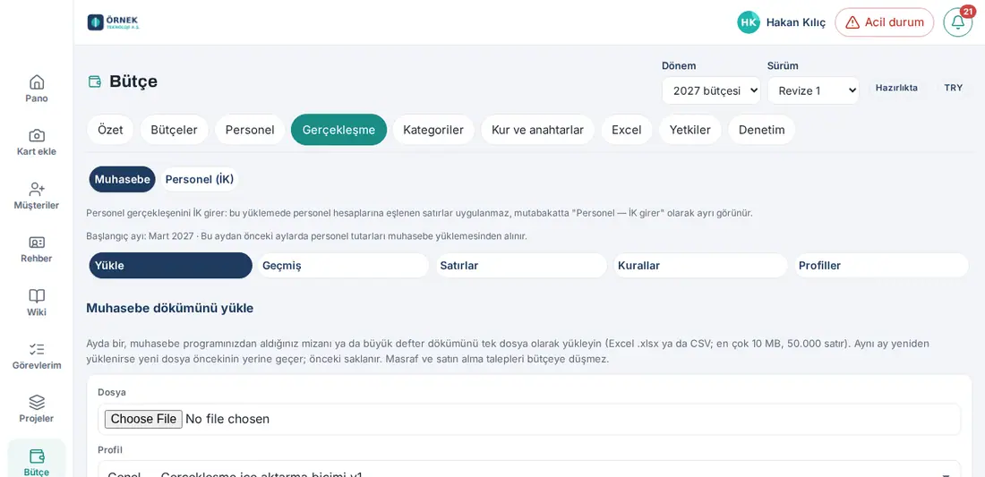Click the notification bell icon
The height and width of the screenshot is (477, 985).
tap(957, 22)
